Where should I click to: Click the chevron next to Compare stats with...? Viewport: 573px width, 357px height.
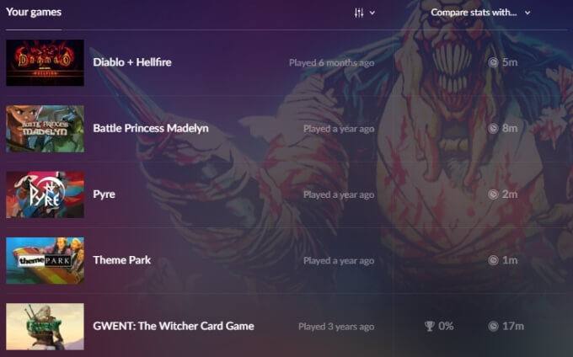[527, 13]
